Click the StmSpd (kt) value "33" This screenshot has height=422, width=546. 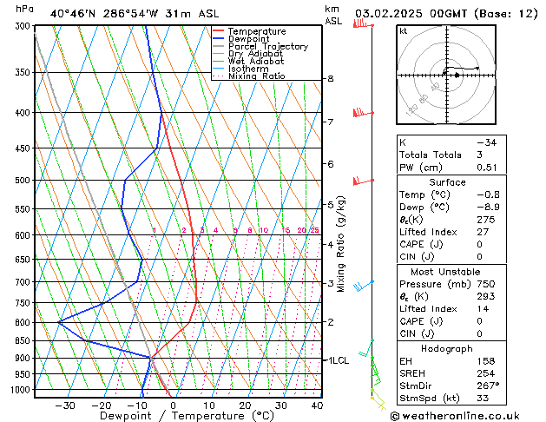point(483,399)
